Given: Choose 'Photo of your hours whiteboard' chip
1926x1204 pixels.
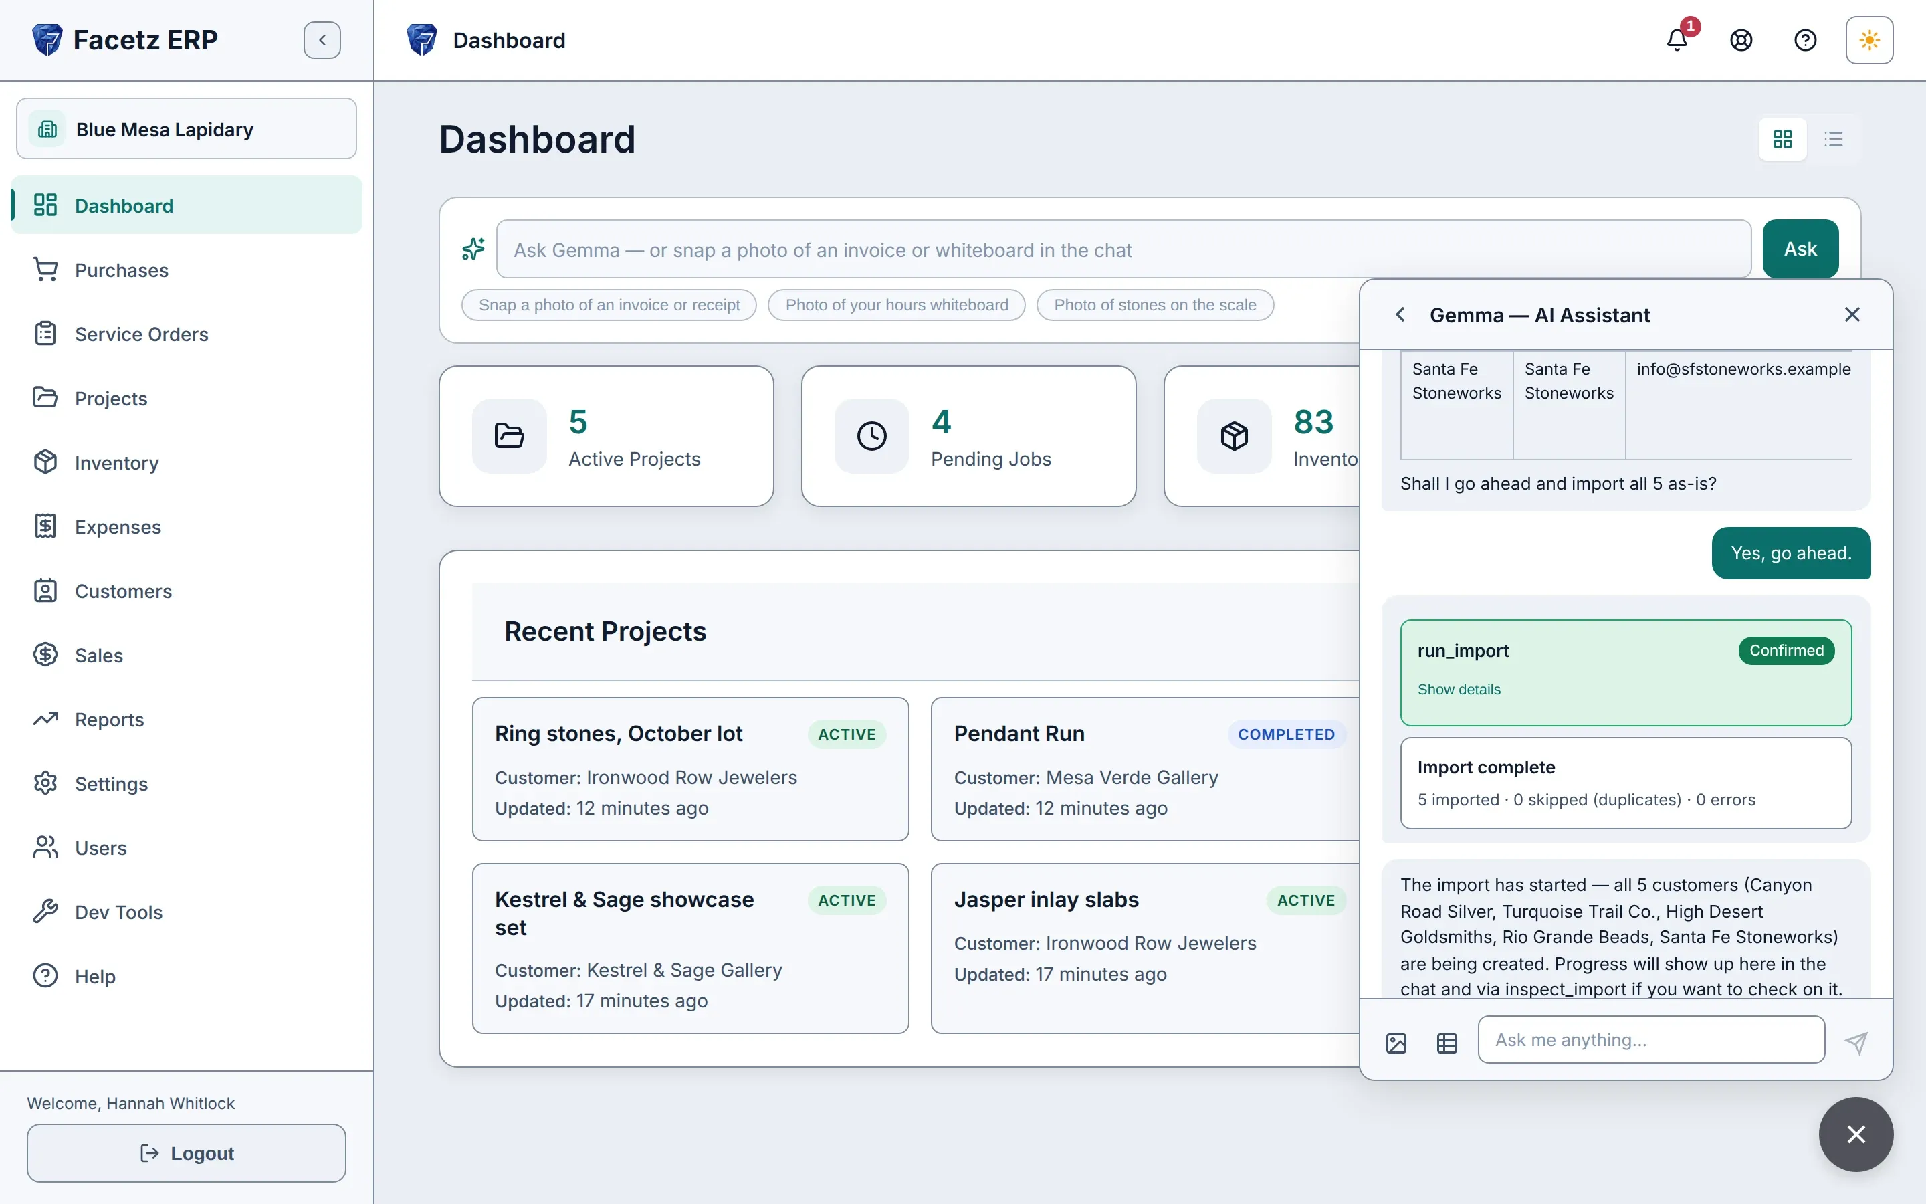Looking at the screenshot, I should point(896,305).
